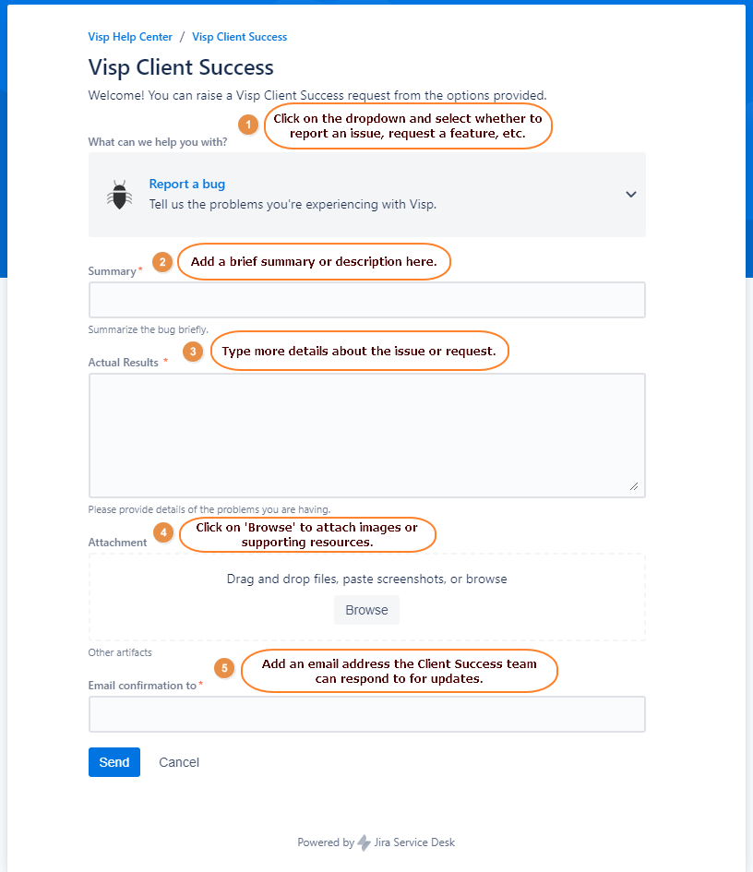Click the 'Powered by' footer text

click(x=326, y=842)
